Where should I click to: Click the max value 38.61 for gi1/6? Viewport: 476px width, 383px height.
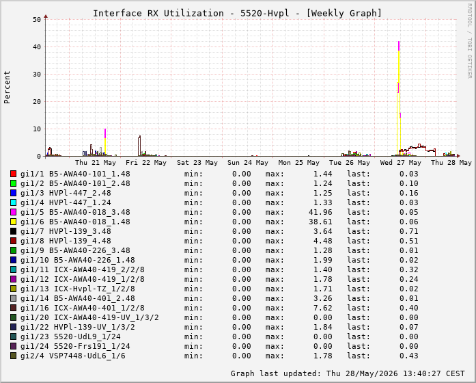coord(320,222)
